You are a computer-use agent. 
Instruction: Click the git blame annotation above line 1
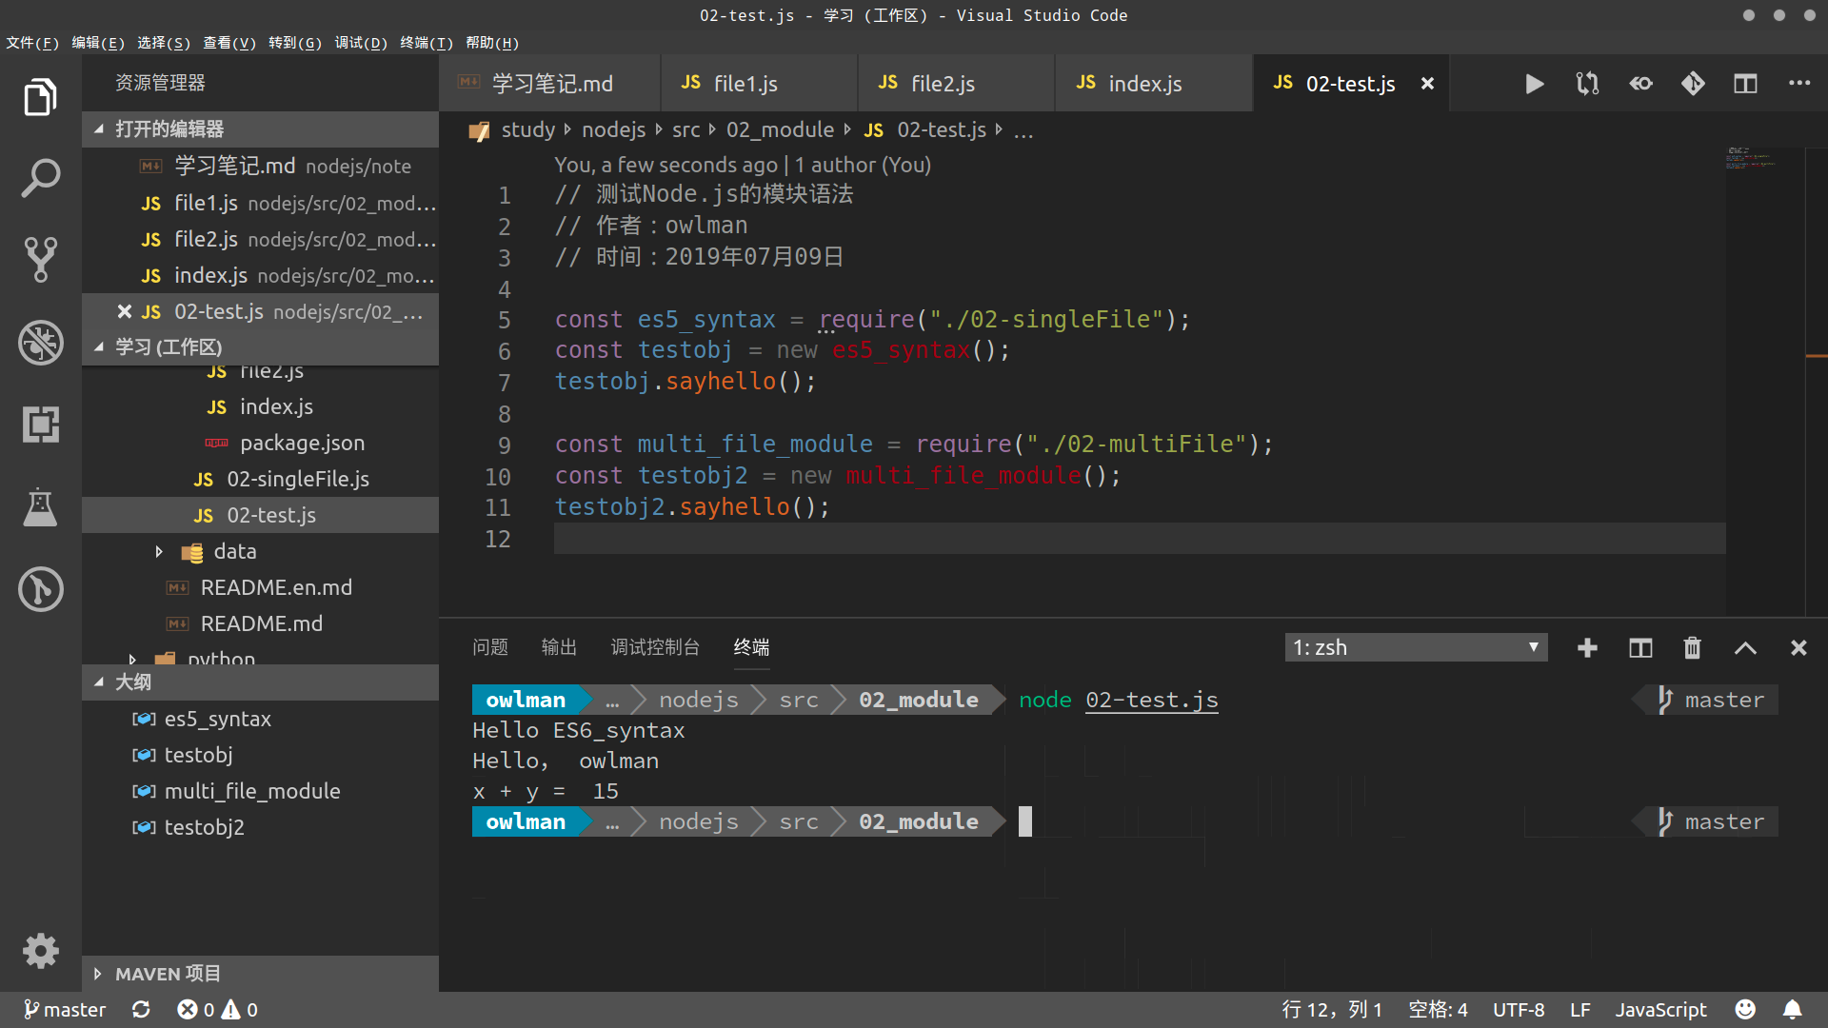pos(743,165)
